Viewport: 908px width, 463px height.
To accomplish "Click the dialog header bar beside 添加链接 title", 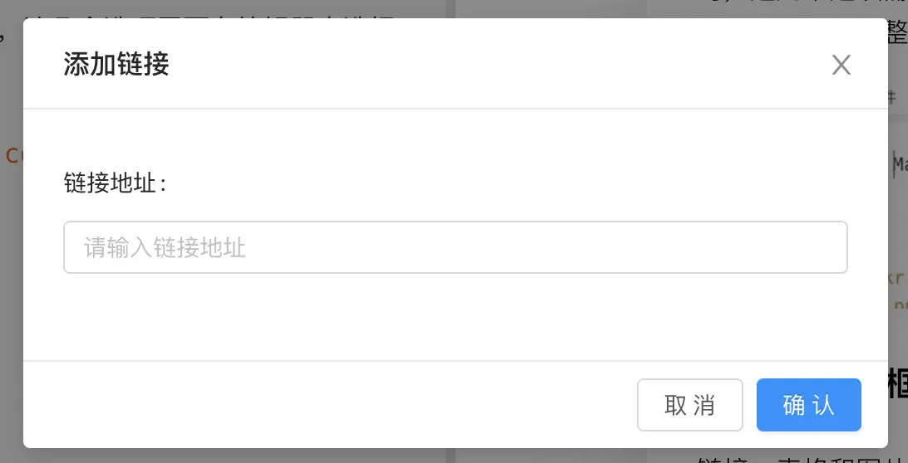I will (498, 64).
